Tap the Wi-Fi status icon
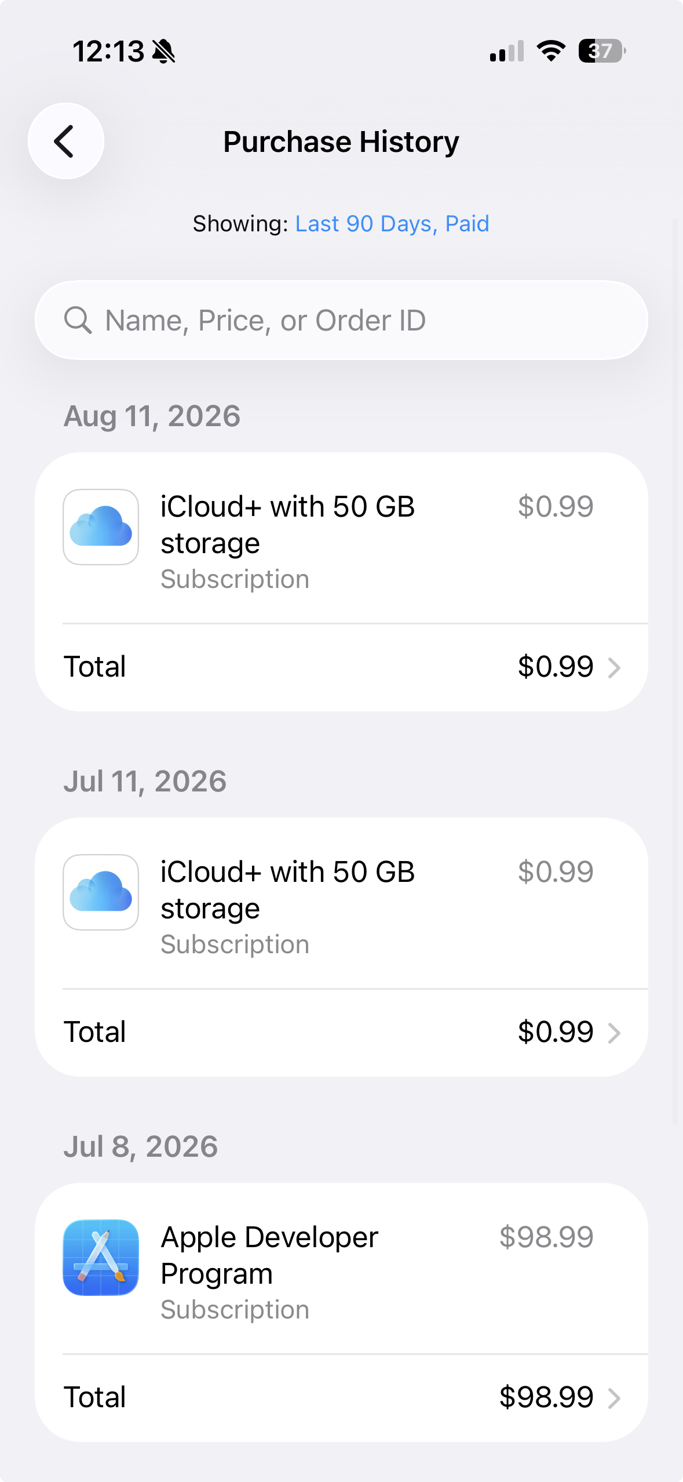Viewport: 683px width, 1482px height. pyautogui.click(x=551, y=51)
